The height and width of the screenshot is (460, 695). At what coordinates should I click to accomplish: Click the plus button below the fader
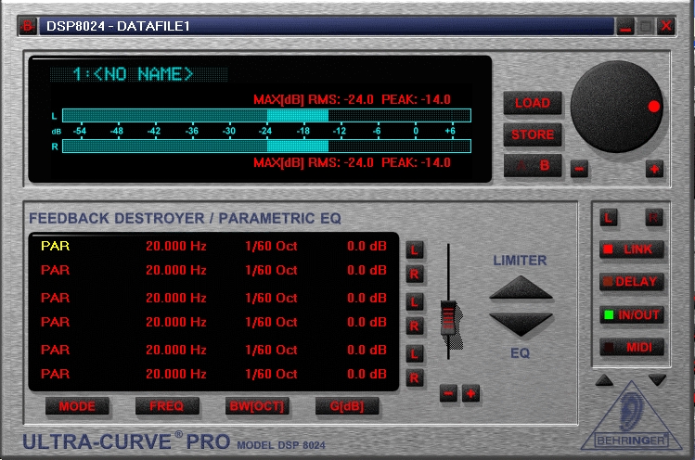pos(470,393)
